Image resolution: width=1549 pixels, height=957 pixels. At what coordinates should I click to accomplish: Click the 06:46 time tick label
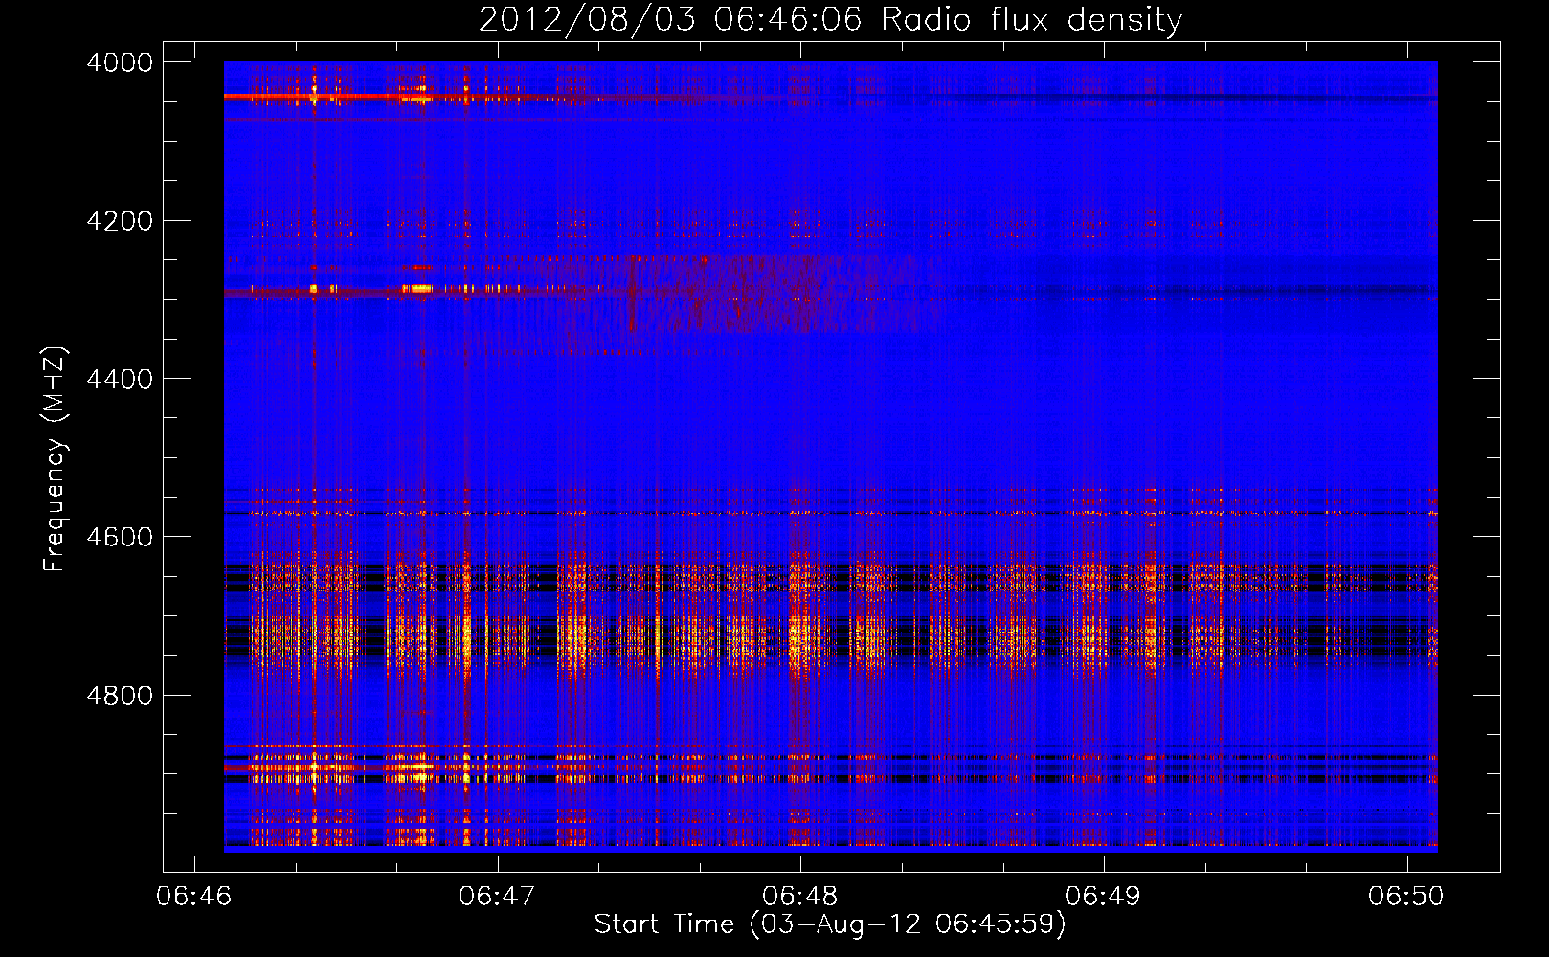[194, 896]
